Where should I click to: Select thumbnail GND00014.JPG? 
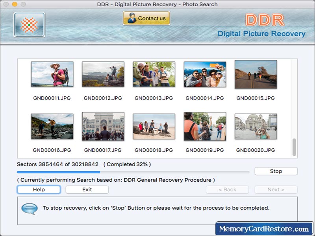(204, 74)
